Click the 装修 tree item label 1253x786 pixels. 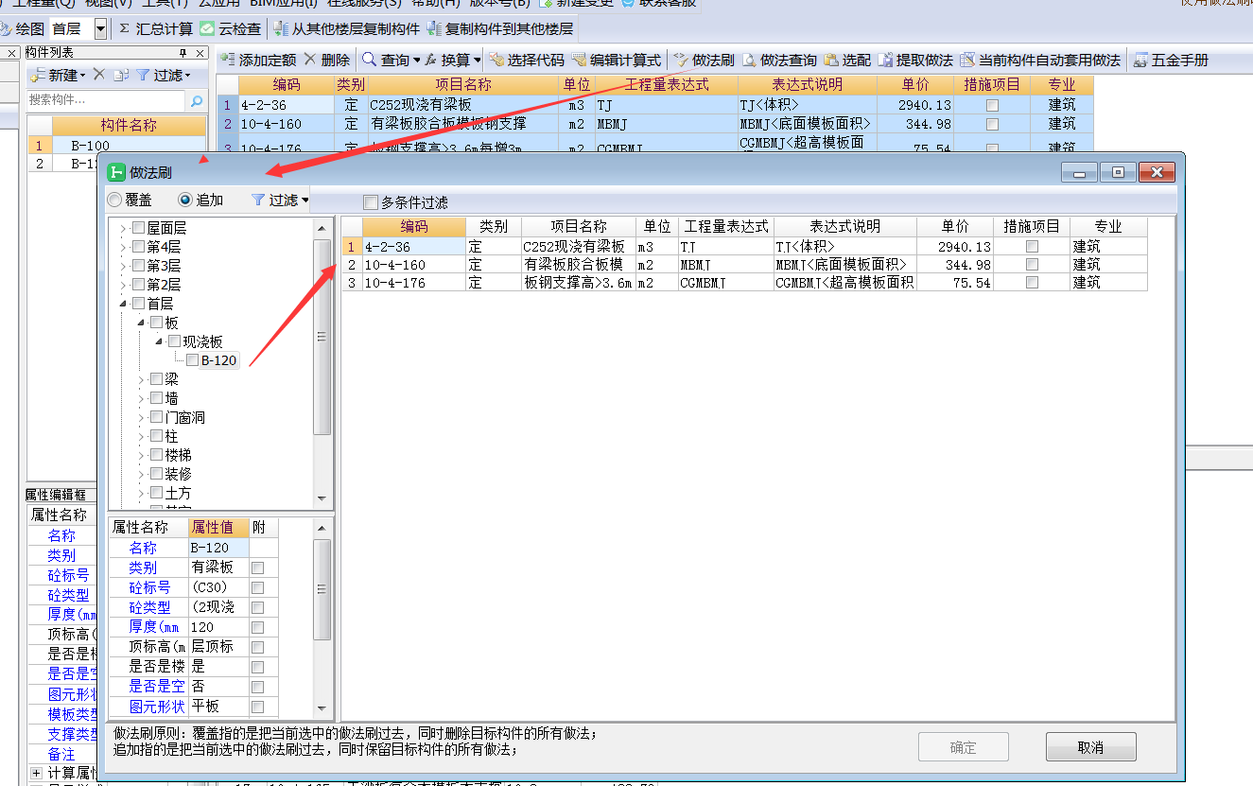[x=179, y=474]
